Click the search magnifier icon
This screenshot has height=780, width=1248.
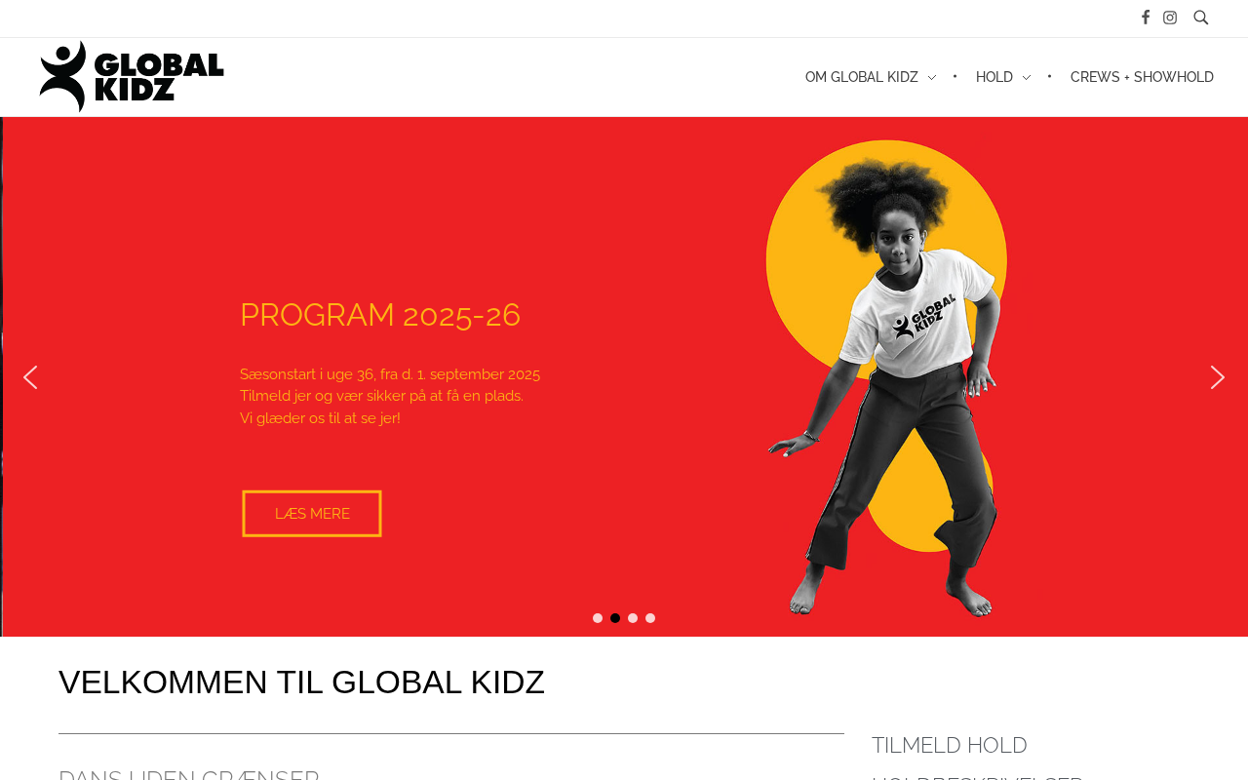tap(1201, 18)
